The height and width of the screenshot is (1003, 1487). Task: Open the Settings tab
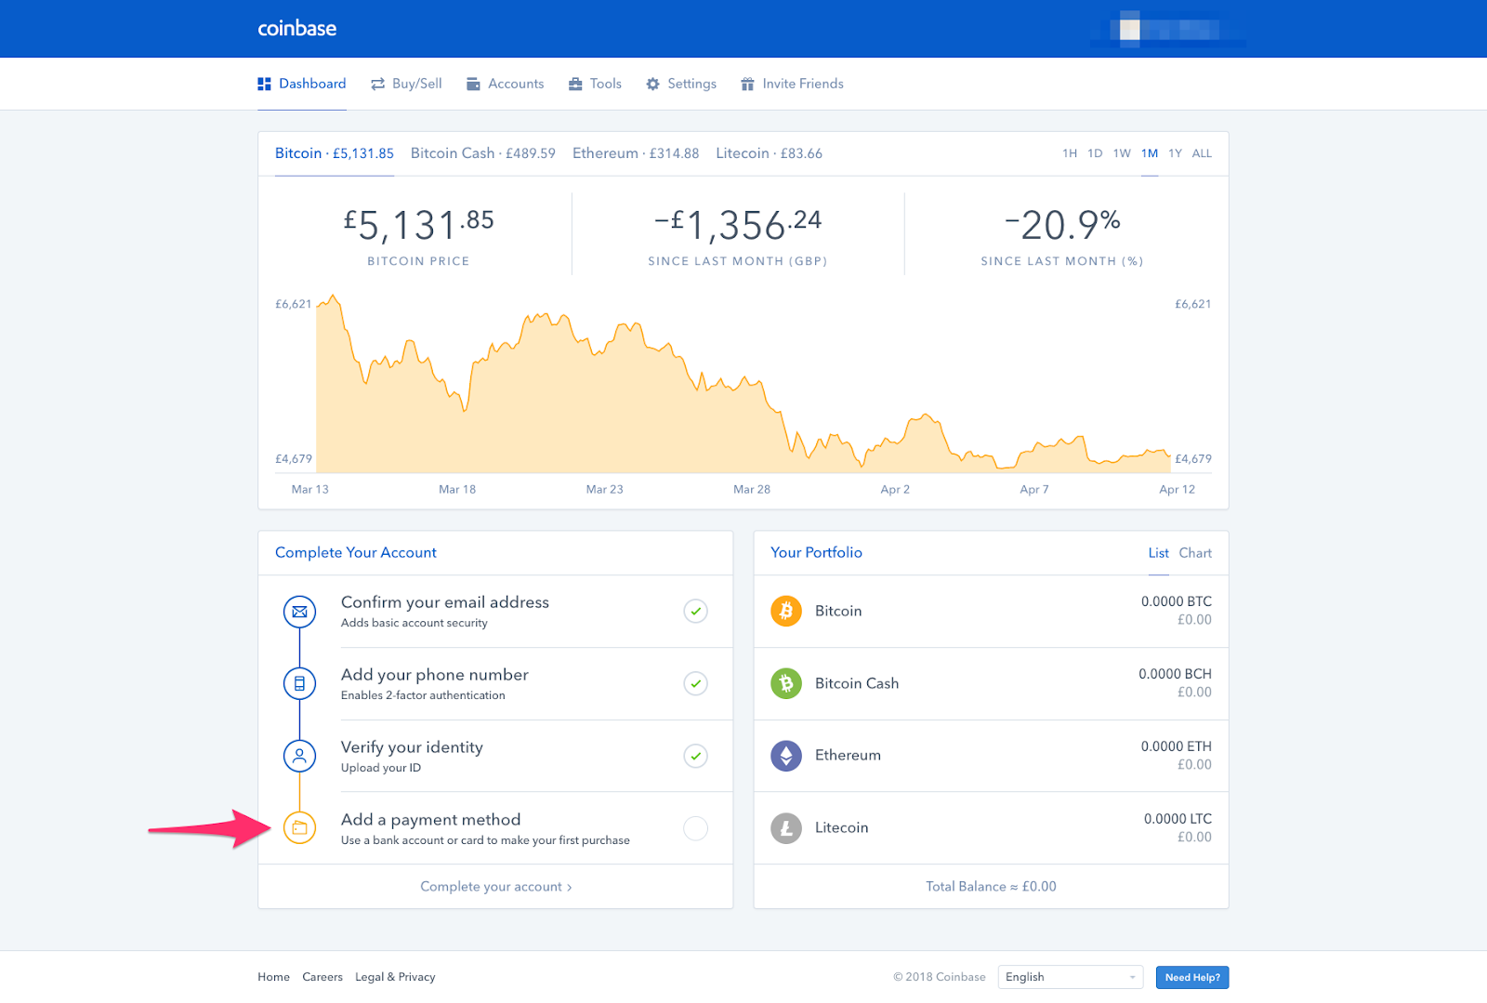(x=681, y=84)
